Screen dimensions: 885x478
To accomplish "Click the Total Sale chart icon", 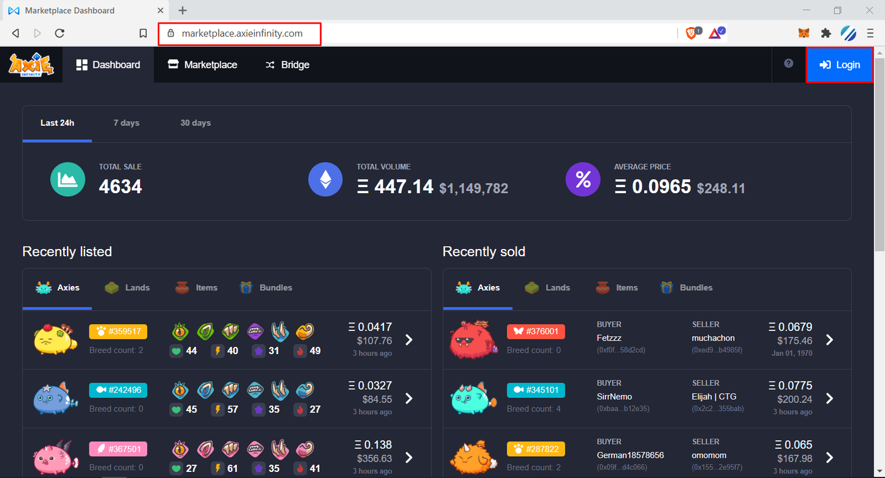I will (x=67, y=180).
